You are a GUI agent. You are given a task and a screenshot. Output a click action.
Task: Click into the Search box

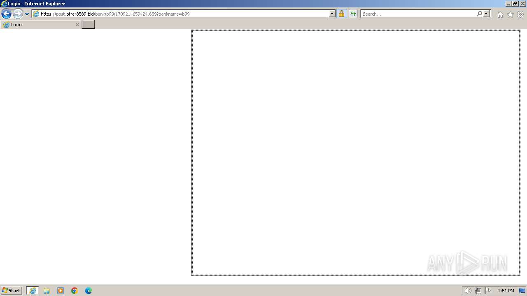point(418,14)
